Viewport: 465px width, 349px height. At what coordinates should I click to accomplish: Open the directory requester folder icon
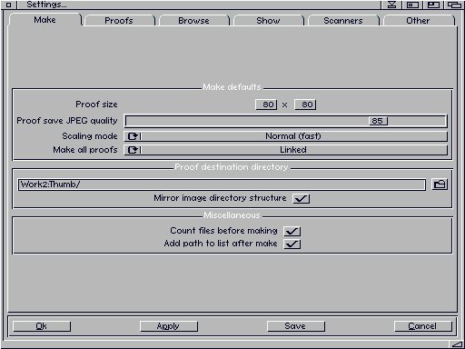click(440, 184)
